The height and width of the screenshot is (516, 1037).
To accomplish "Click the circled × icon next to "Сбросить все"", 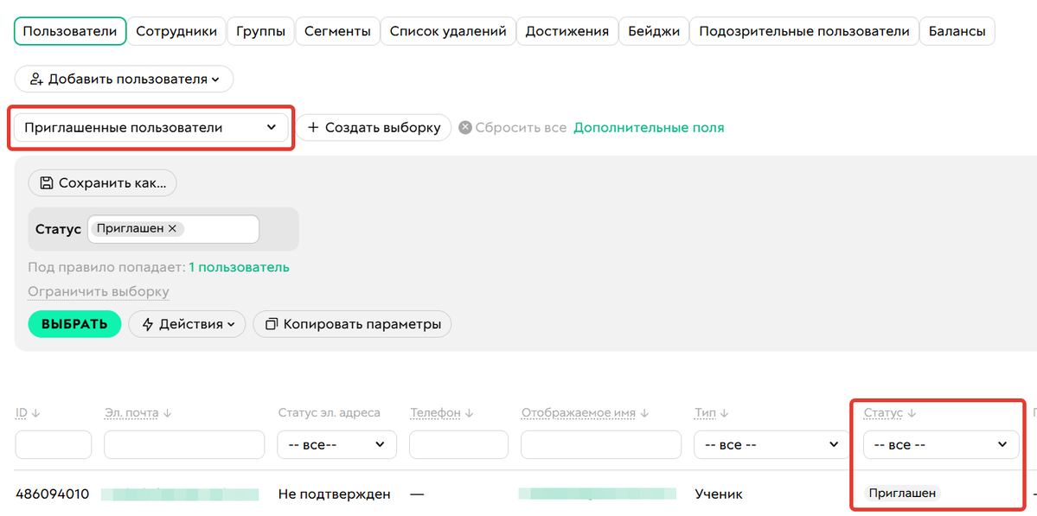I will (x=464, y=127).
